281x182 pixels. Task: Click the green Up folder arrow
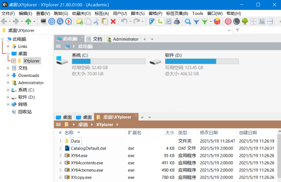coord(28,21)
